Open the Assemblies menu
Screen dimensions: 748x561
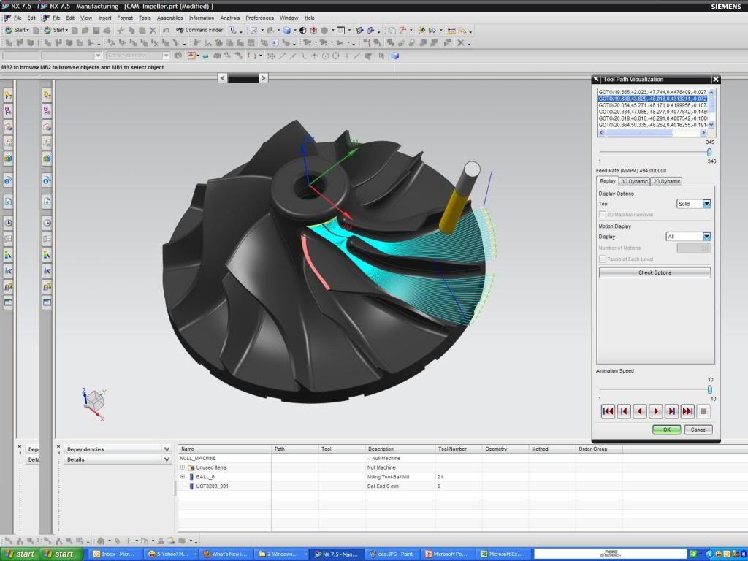click(x=169, y=18)
